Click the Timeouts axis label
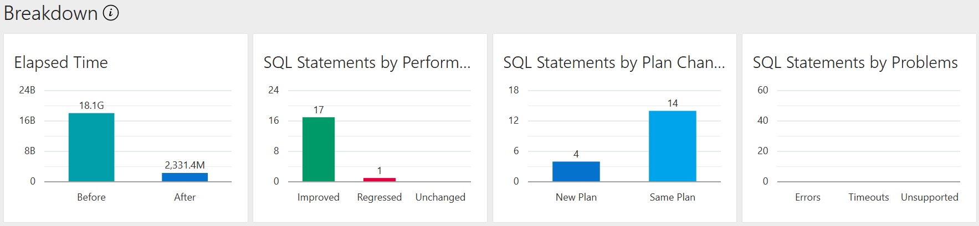This screenshot has height=226, width=979. coord(869,197)
